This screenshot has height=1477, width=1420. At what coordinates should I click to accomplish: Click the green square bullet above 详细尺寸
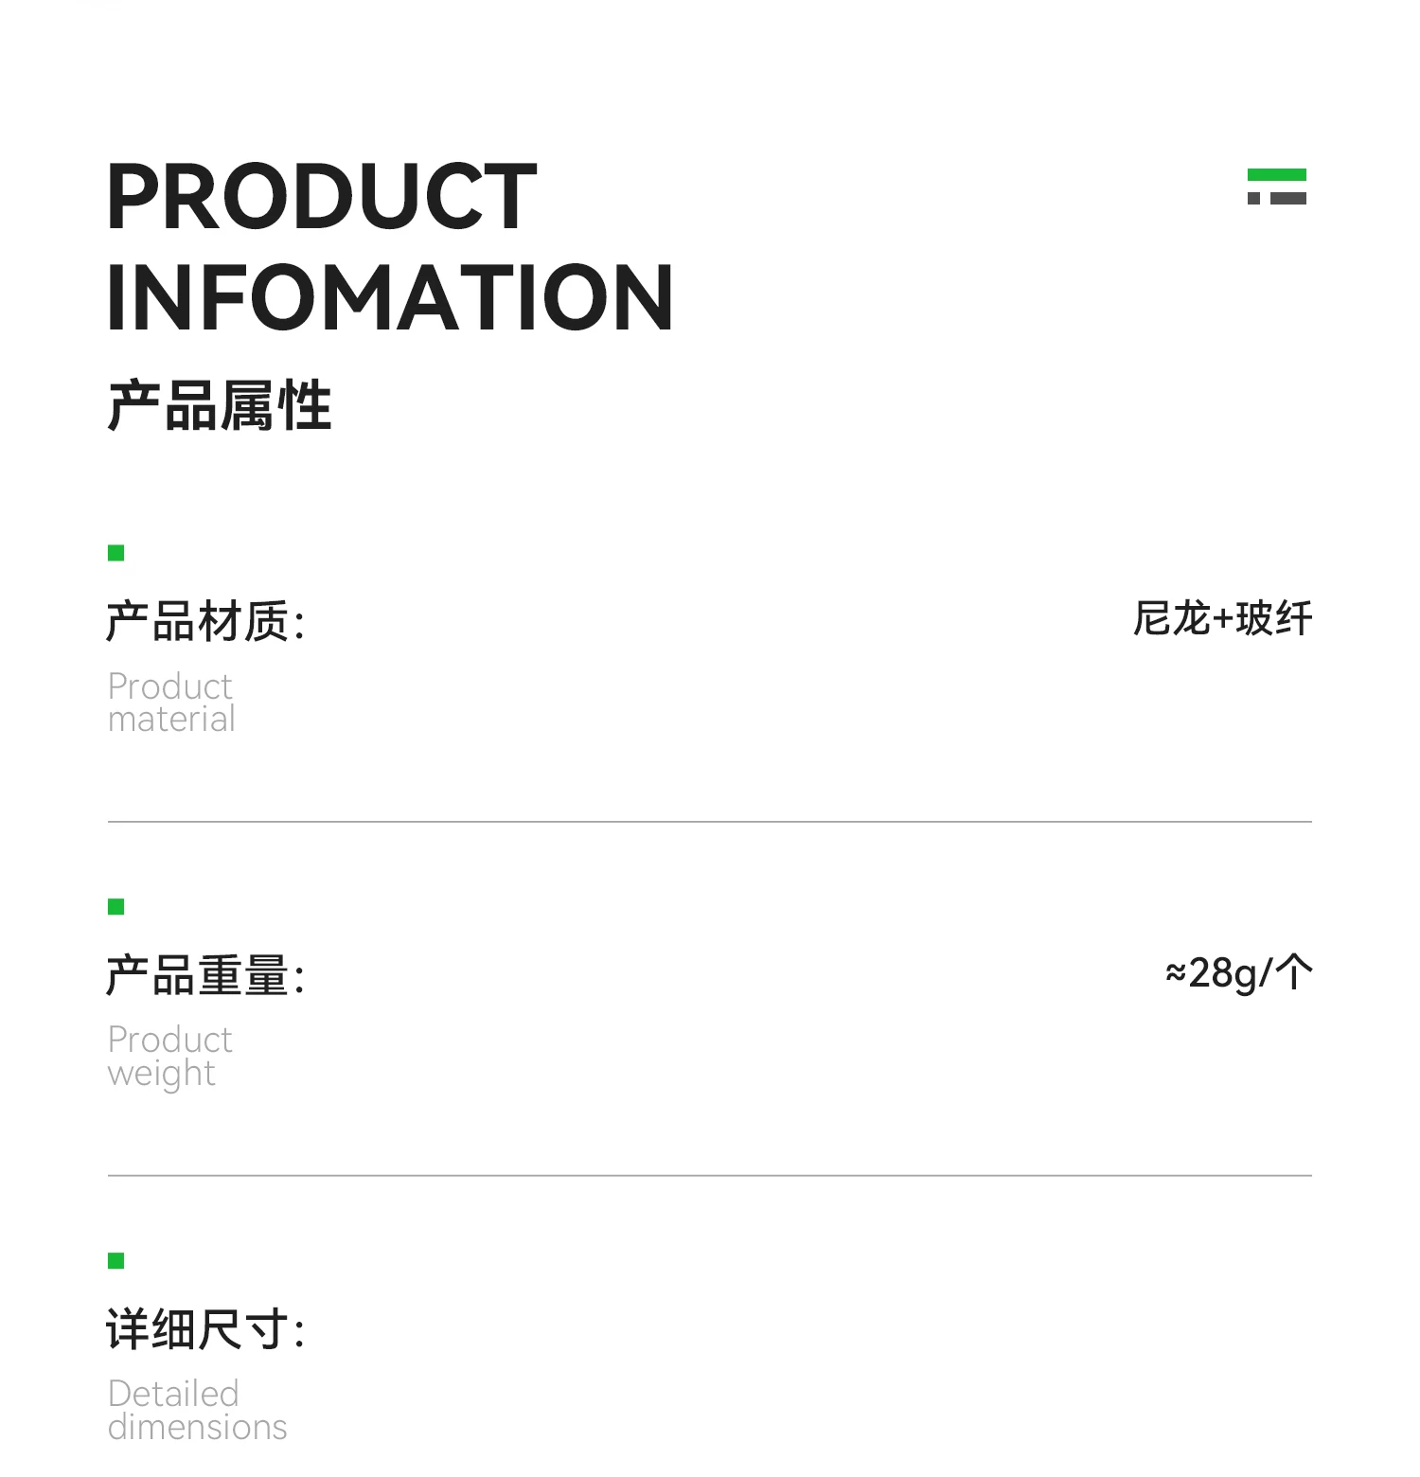click(x=116, y=1261)
